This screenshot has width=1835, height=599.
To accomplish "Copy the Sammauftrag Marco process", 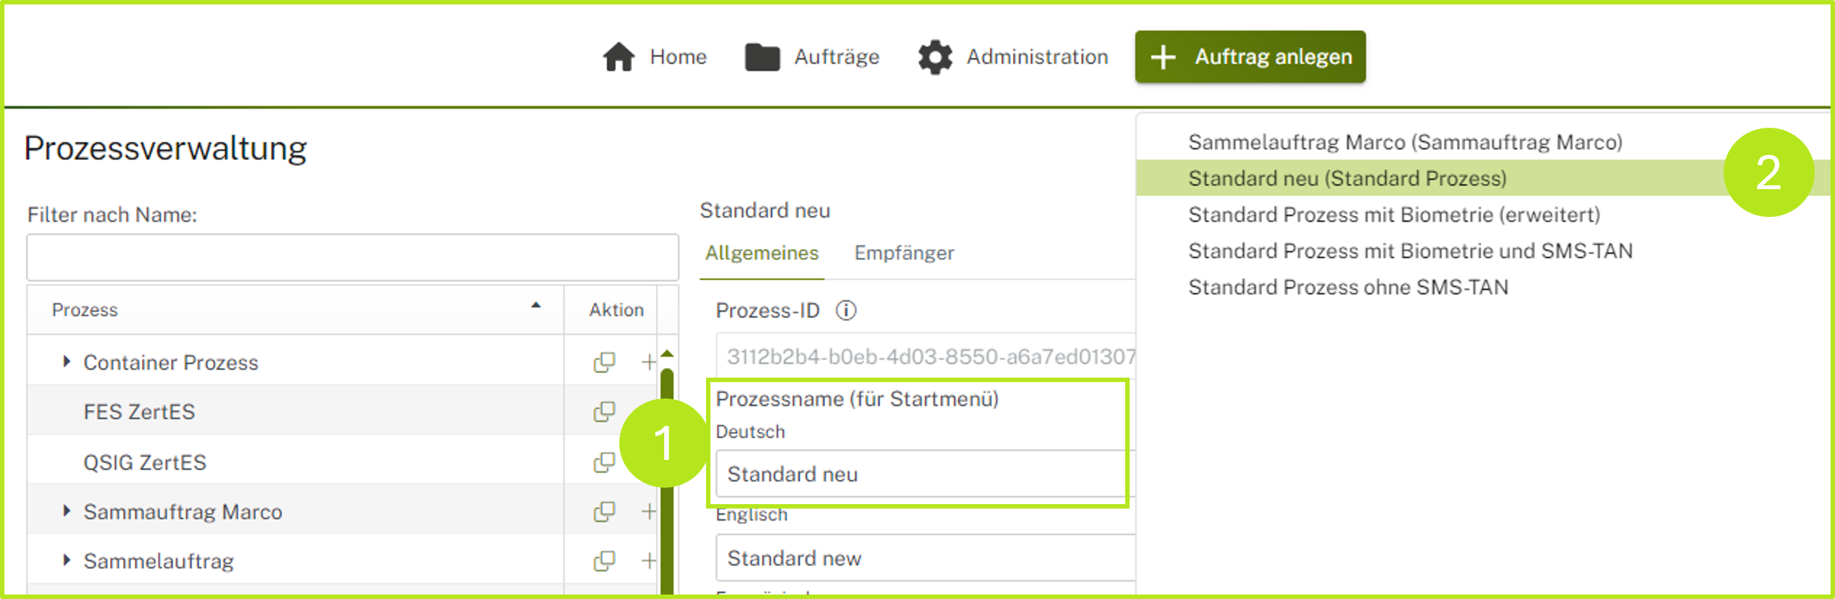I will pos(604,512).
